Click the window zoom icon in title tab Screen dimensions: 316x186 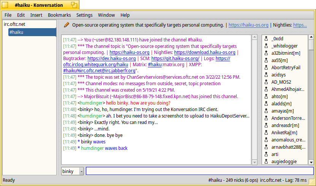(74, 5)
